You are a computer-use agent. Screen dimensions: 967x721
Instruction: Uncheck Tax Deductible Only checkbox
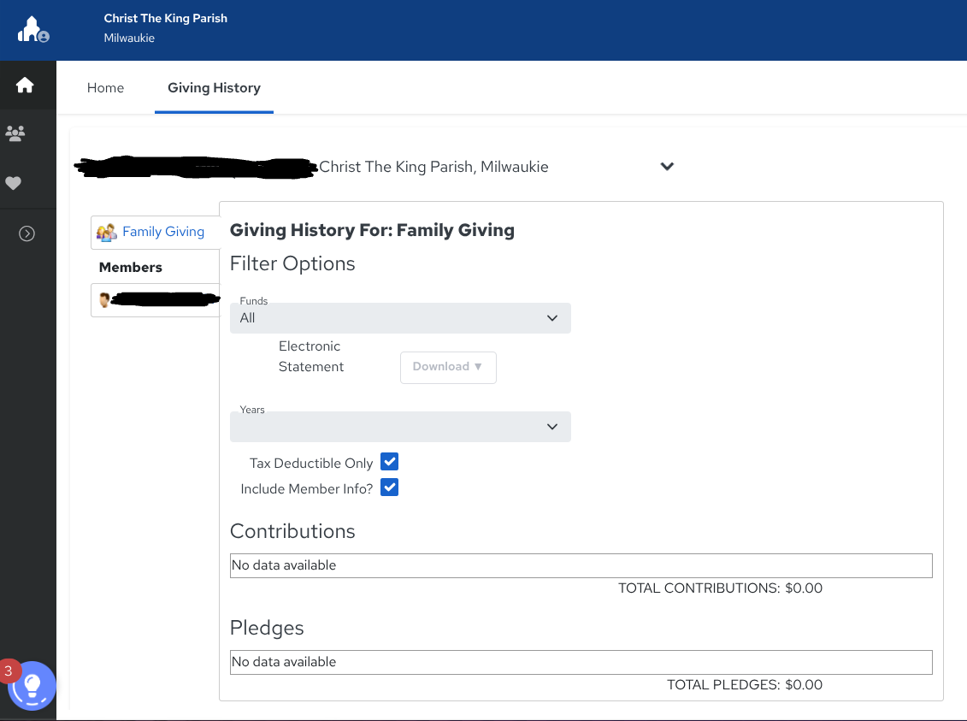(389, 462)
